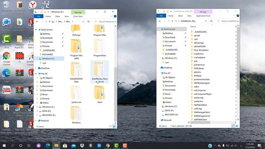Open the Program Files (x86) folder
The height and width of the screenshot is (149, 265).
coord(76,49)
